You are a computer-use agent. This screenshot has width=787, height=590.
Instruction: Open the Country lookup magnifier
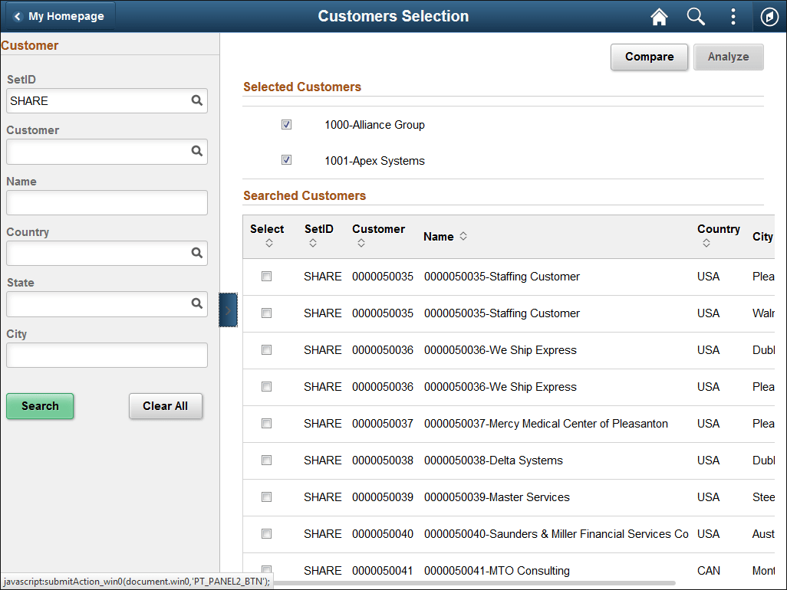coord(197,253)
